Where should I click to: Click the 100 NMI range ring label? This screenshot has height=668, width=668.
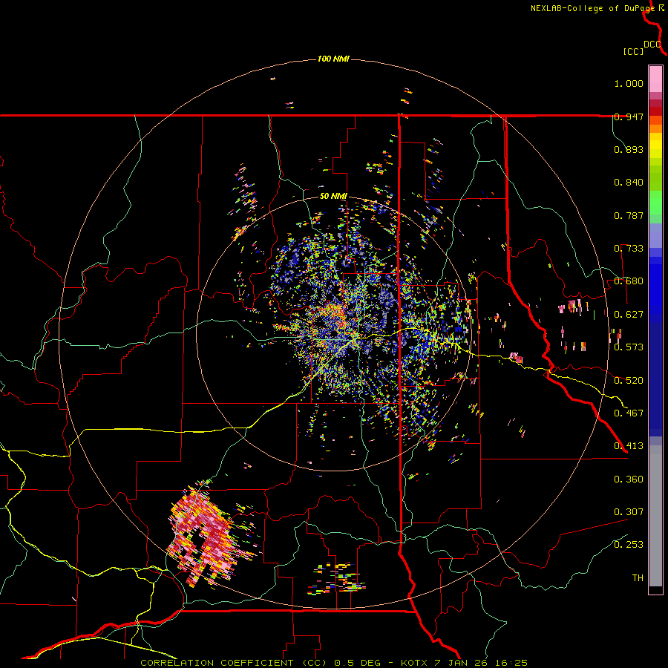click(333, 59)
